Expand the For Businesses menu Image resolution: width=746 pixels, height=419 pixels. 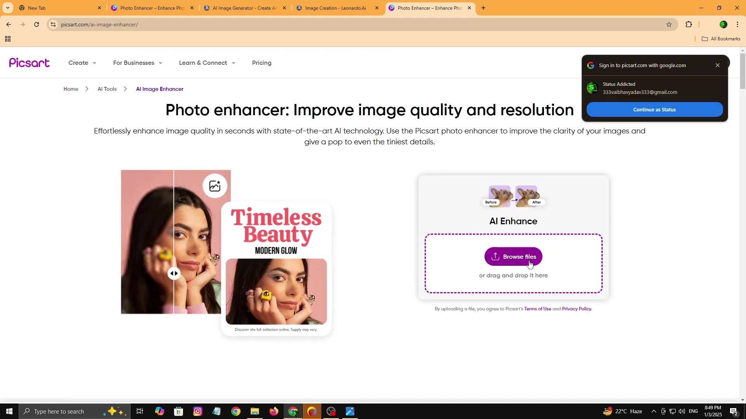point(138,63)
